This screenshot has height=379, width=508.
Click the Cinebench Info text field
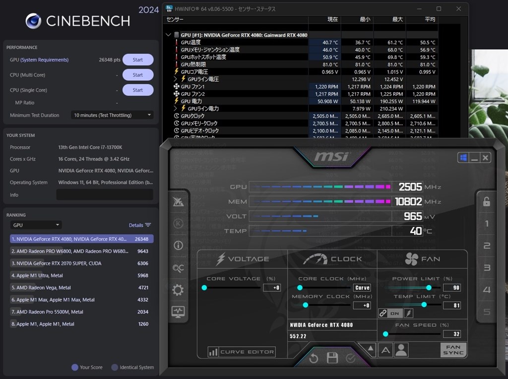click(105, 194)
